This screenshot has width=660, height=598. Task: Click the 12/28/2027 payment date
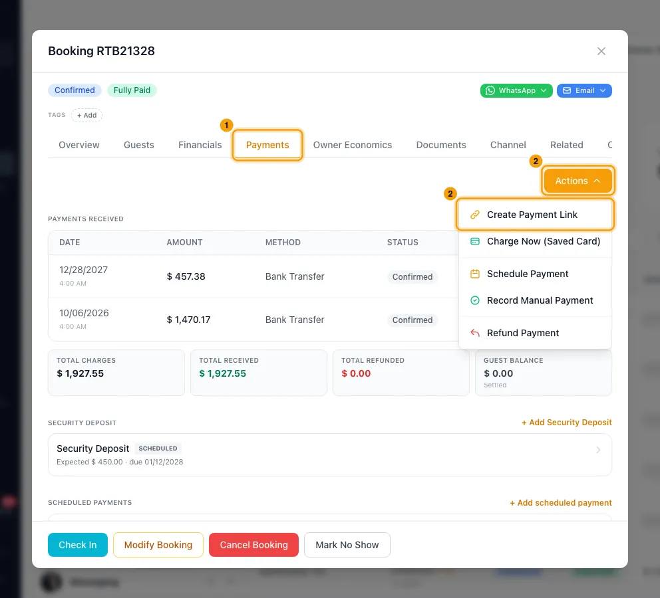coord(83,270)
